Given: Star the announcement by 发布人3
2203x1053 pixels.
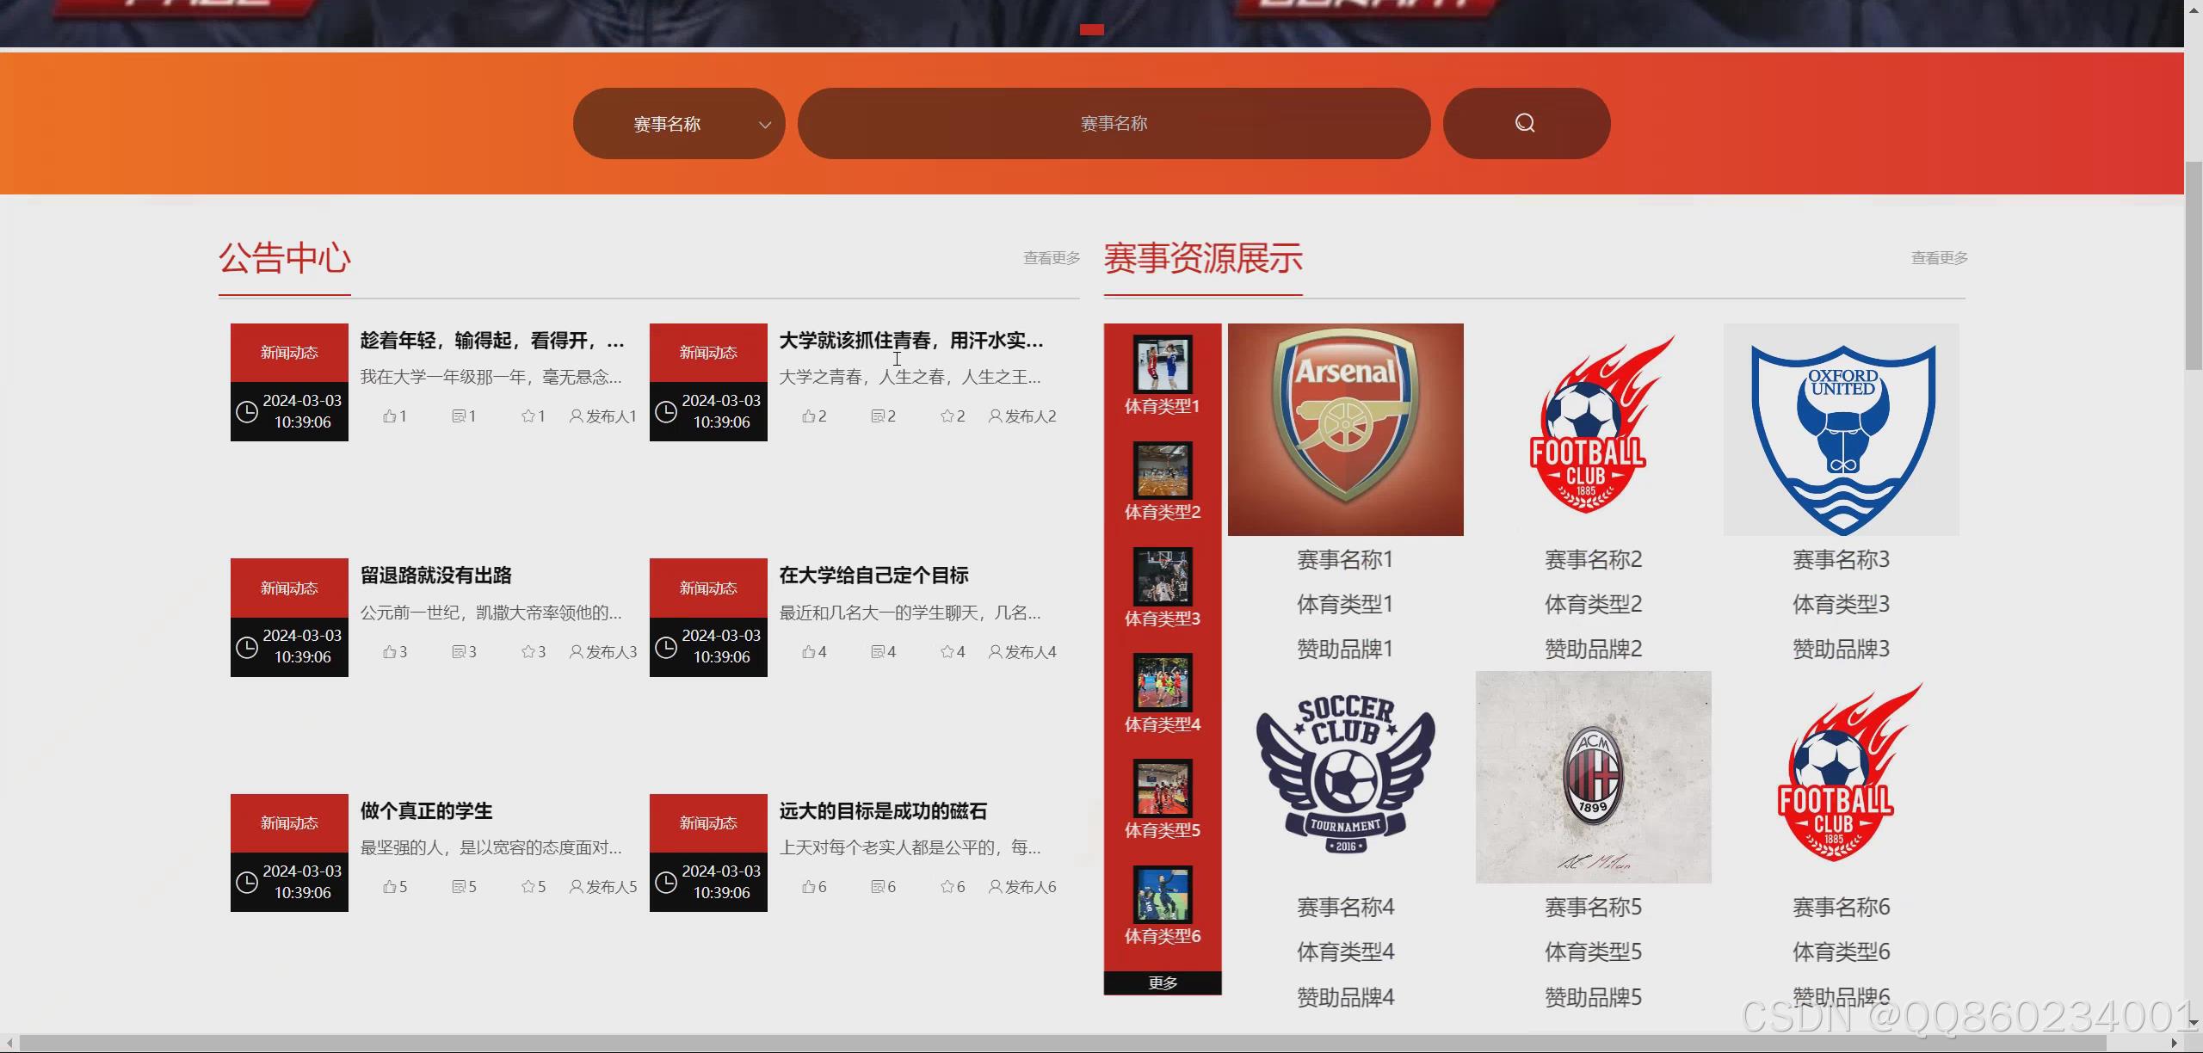Looking at the screenshot, I should (x=528, y=652).
